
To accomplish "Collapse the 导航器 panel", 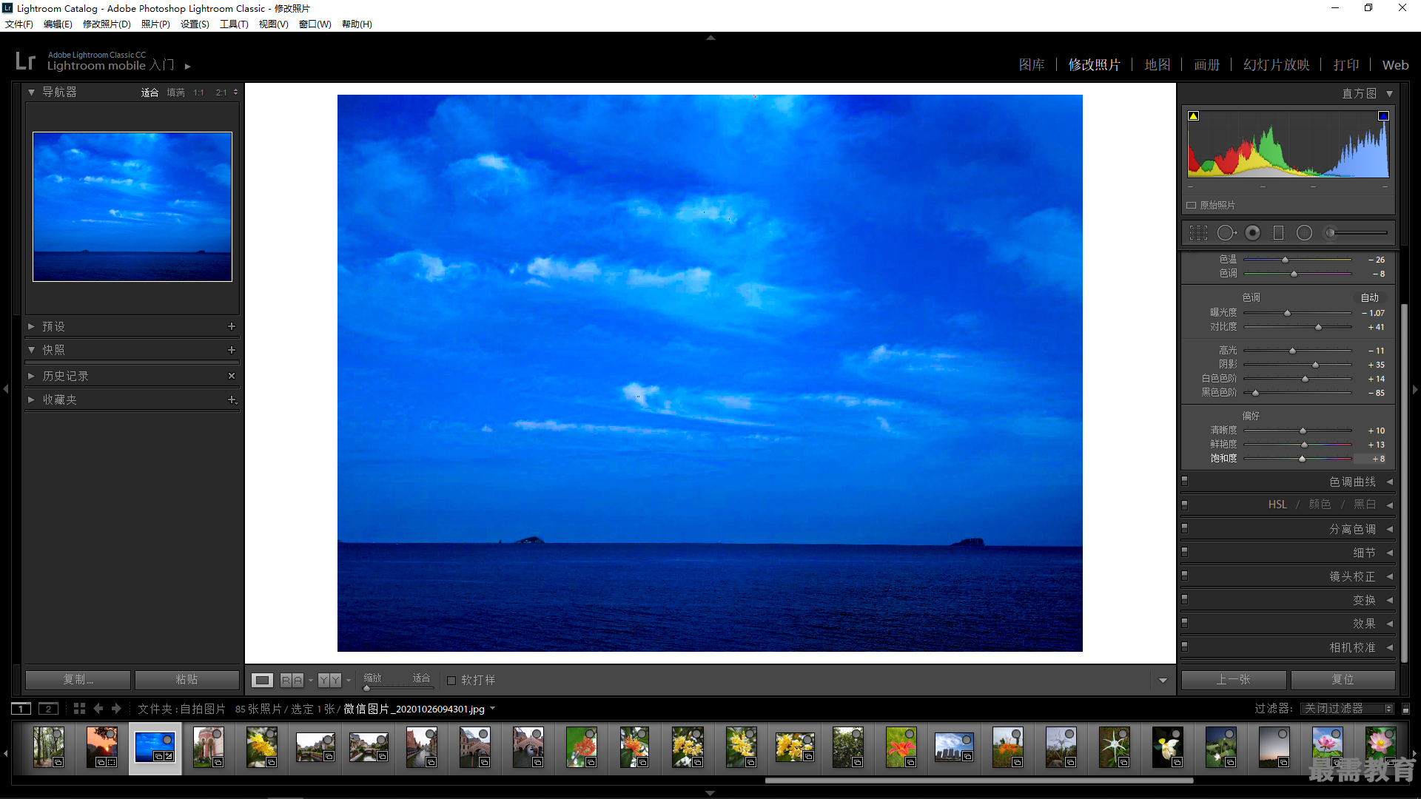I will coord(32,92).
